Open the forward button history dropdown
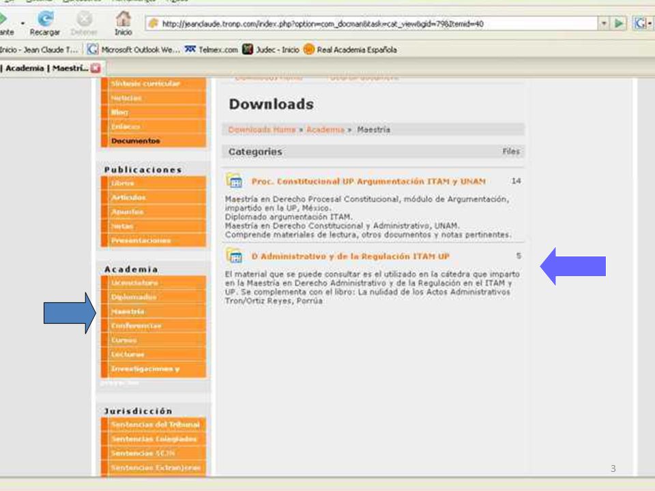 pos(23,23)
